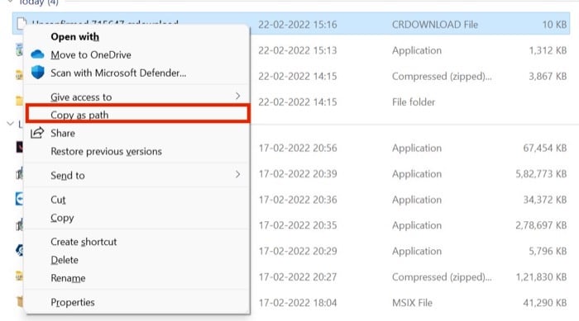Select Move to OneDrive
The height and width of the screenshot is (321, 579).
click(91, 55)
